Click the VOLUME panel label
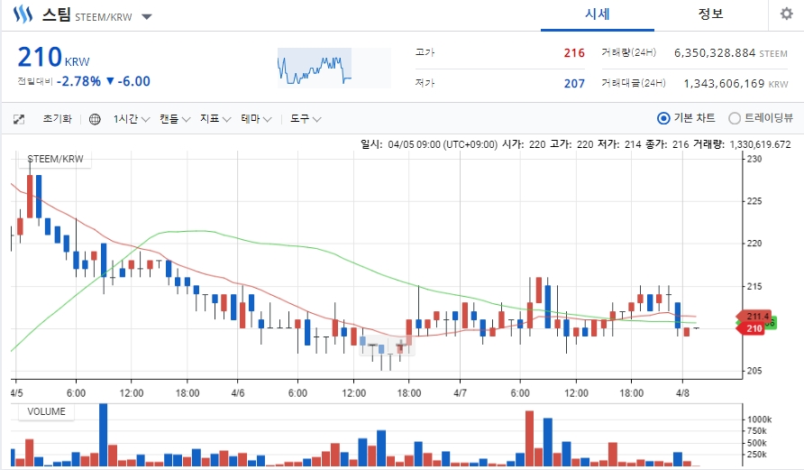The height and width of the screenshot is (470, 804). 47,411
